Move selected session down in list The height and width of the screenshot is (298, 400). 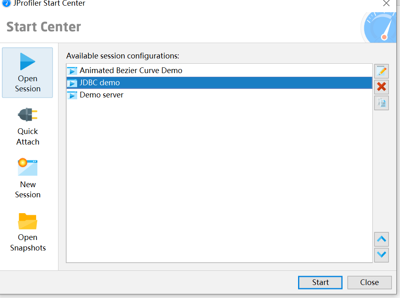(381, 255)
